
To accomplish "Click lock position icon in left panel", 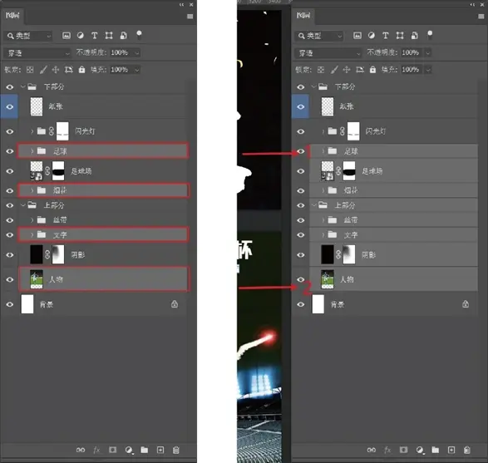I will (56, 70).
